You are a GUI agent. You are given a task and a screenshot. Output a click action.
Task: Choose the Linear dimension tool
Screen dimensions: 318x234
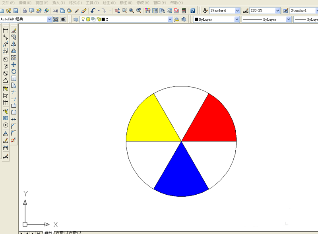pos(6,31)
